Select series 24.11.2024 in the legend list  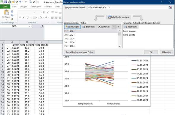tap(91, 42)
